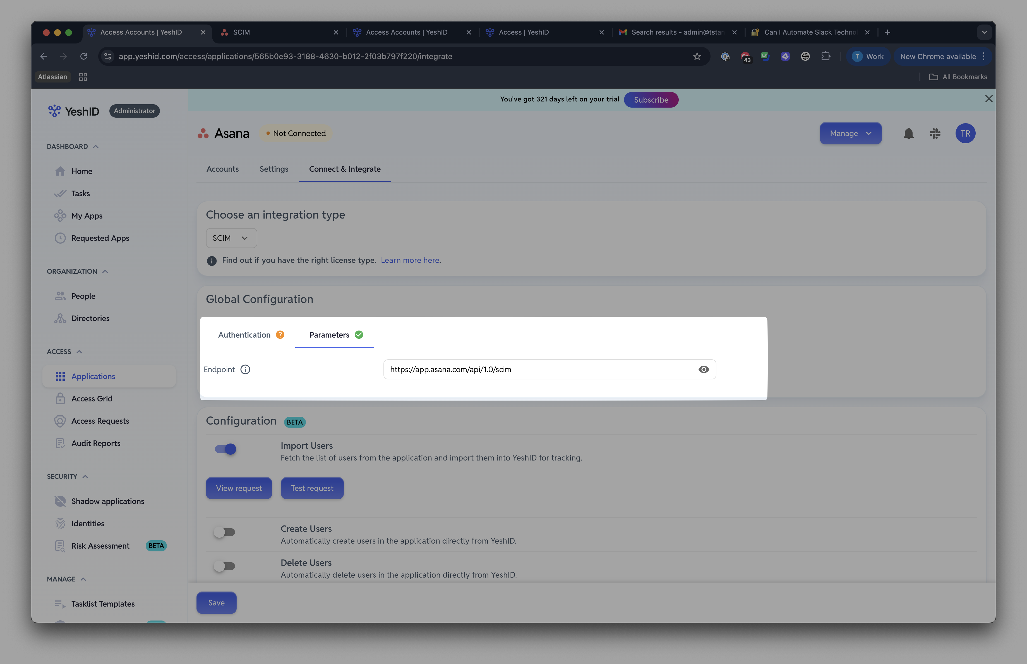
Task: Click the TR user avatar
Action: 965,134
